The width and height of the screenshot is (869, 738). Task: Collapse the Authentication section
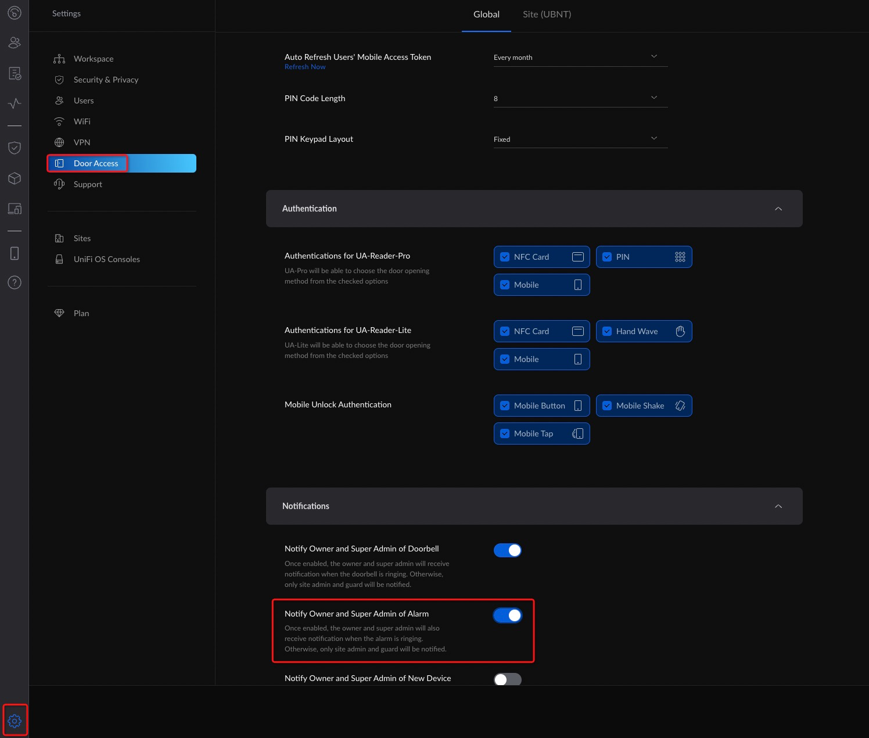coord(778,209)
